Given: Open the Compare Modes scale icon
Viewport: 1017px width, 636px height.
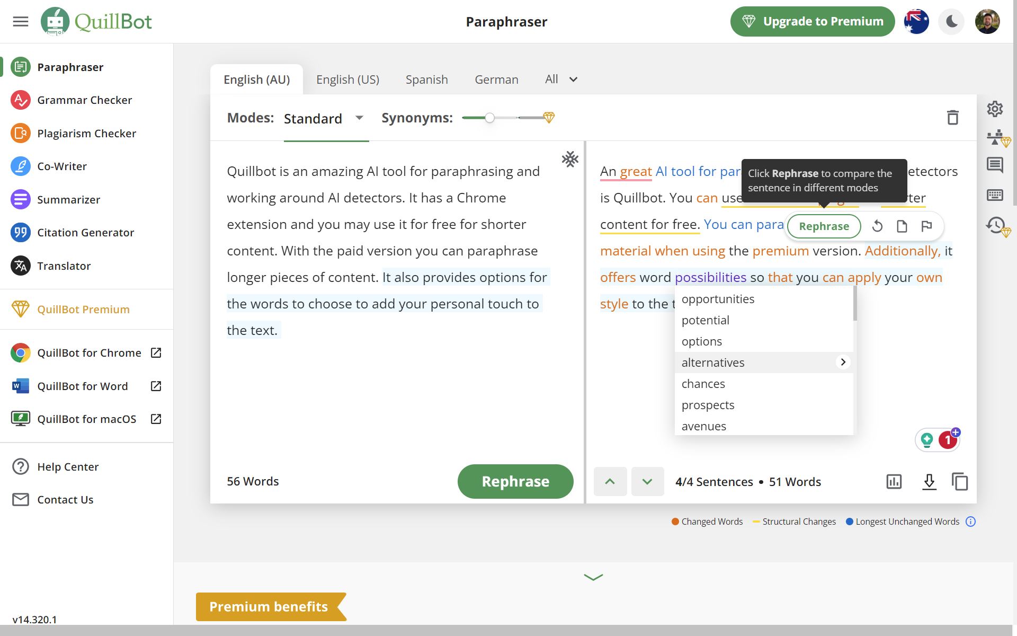Looking at the screenshot, I should pos(995,137).
